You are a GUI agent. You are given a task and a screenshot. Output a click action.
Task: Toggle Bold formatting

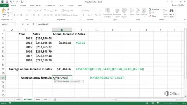15,15
